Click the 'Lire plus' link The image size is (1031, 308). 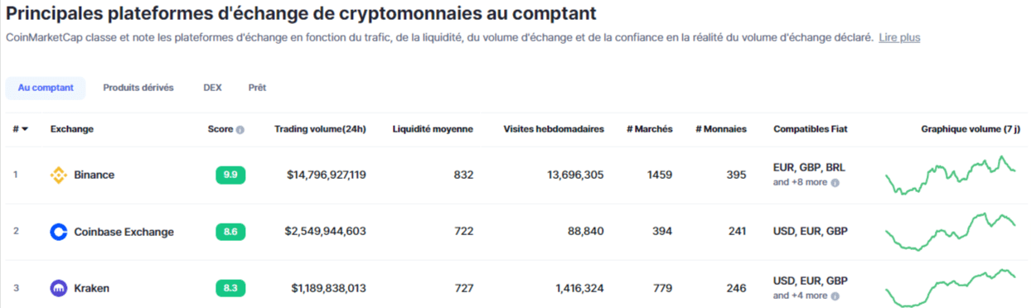[899, 37]
